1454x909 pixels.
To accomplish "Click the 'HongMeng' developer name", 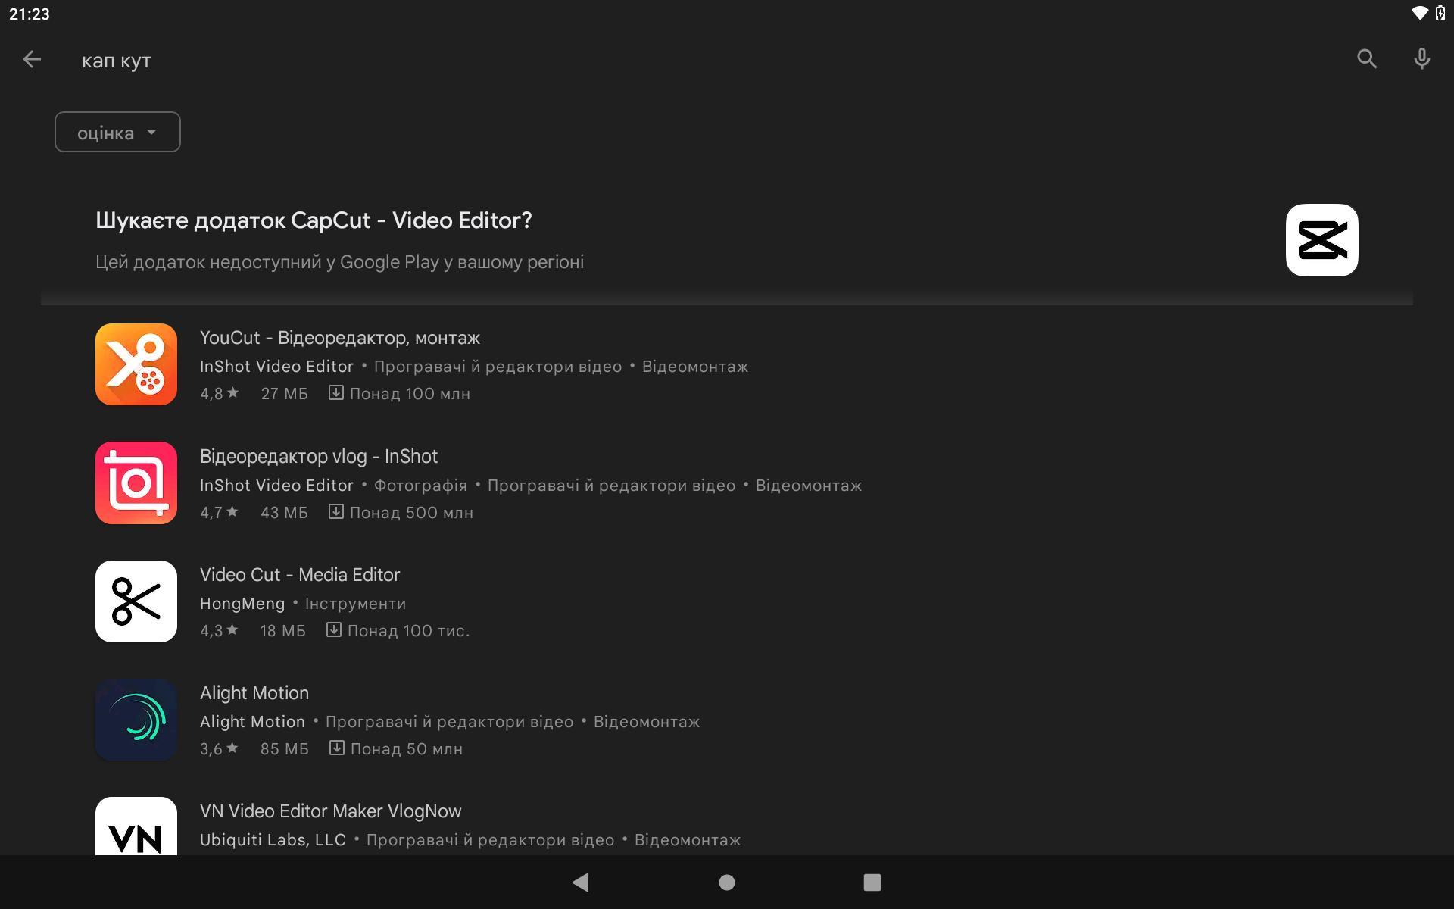I will [x=242, y=604].
